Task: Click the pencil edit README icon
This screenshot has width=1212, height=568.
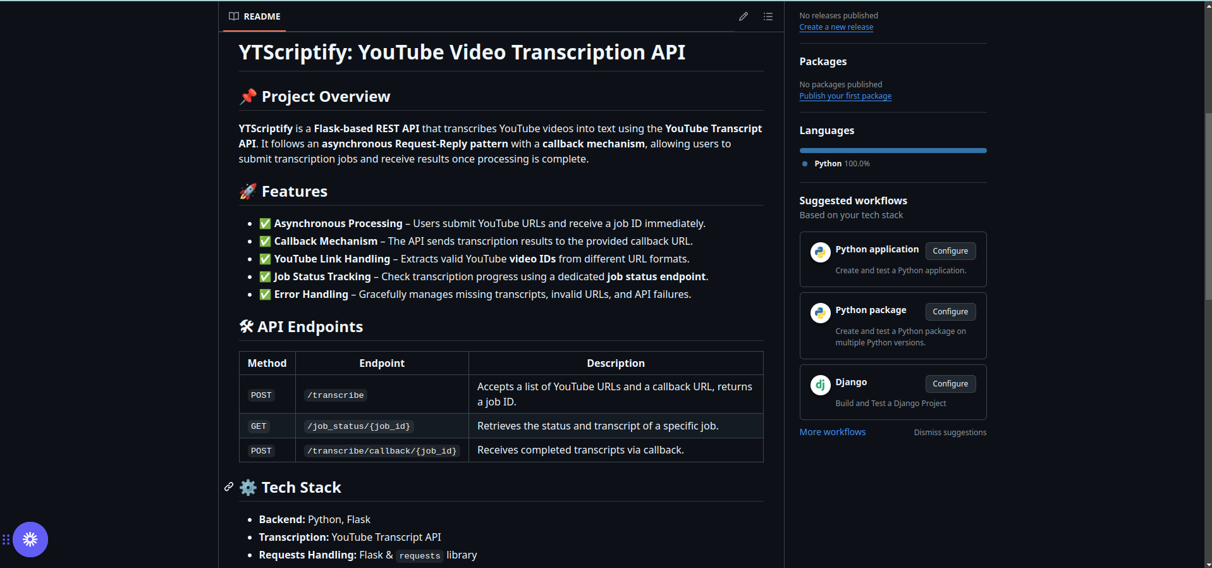Action: click(x=744, y=16)
